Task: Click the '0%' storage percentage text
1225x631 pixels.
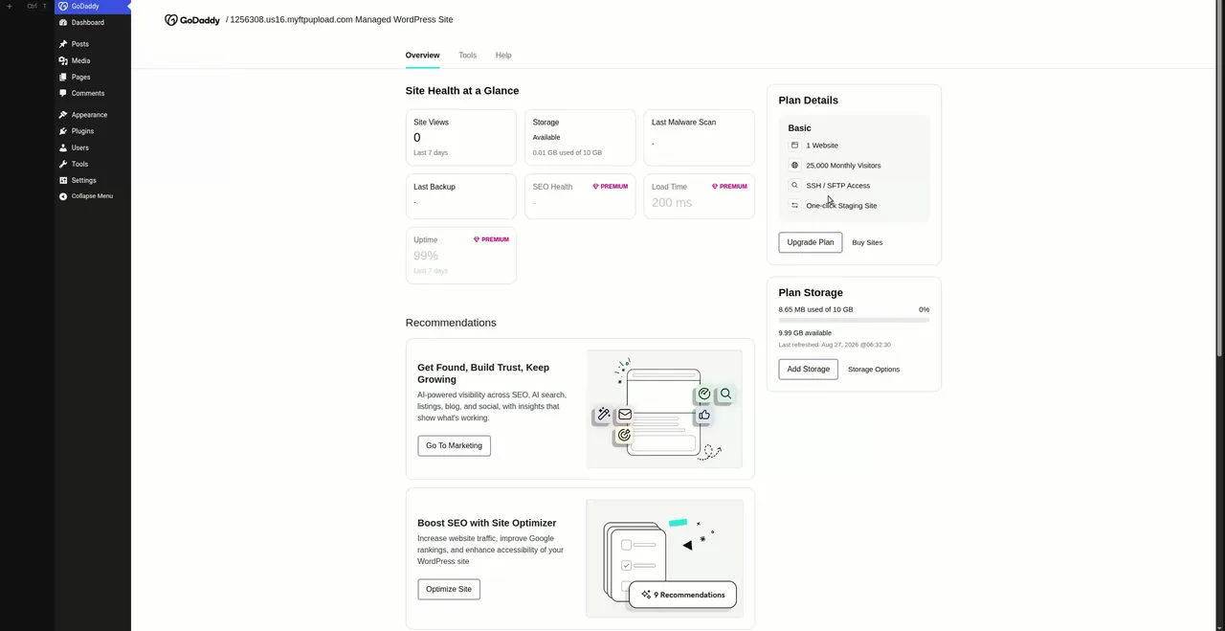Action: coord(924,309)
